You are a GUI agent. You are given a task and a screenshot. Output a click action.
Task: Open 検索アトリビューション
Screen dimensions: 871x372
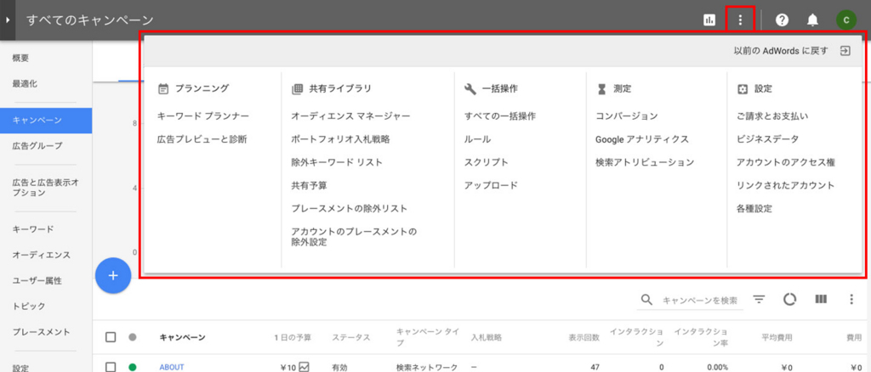[645, 162]
